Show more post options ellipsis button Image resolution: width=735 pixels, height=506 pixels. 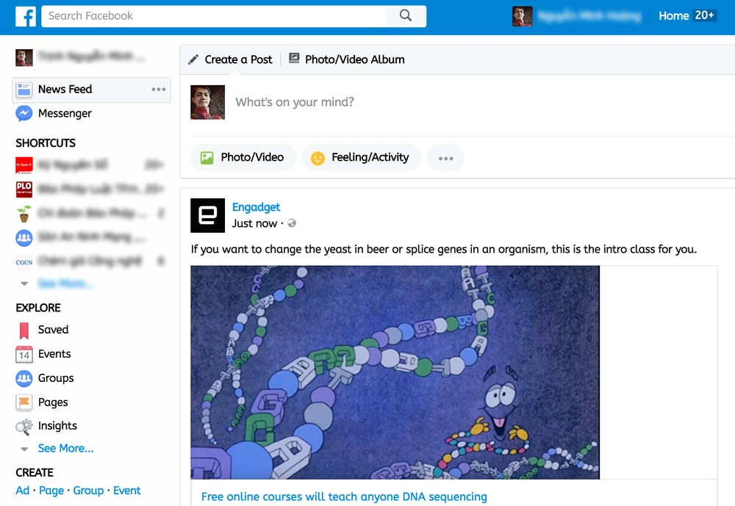445,158
